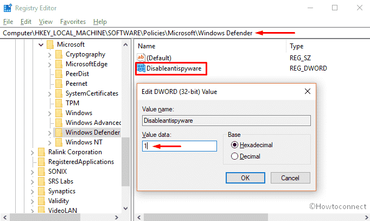Click tree pane horizontal scroll right arrow
Screen dimensions: 370x221
pos(116,217)
